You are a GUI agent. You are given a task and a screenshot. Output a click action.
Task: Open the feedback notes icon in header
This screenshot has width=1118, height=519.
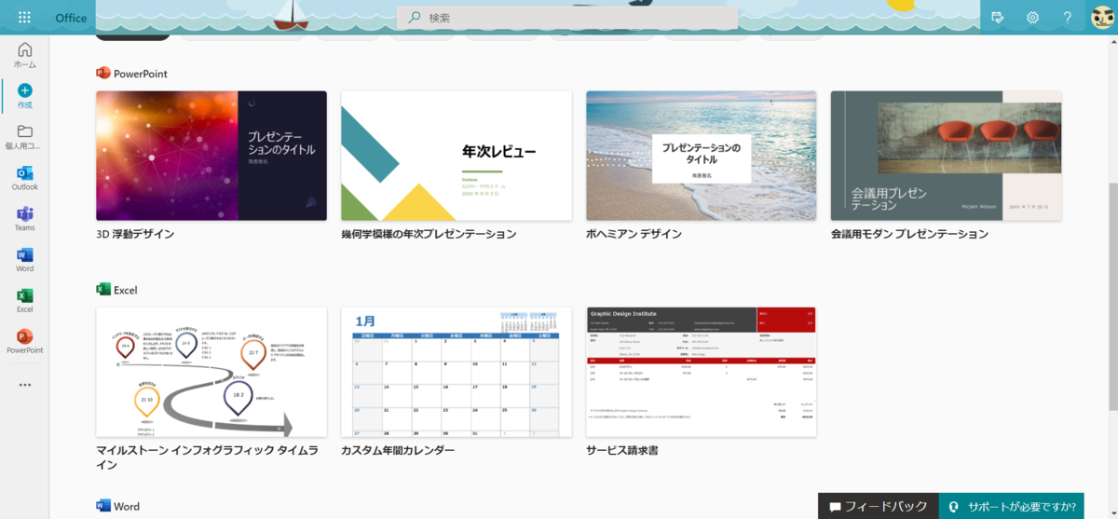[998, 18]
